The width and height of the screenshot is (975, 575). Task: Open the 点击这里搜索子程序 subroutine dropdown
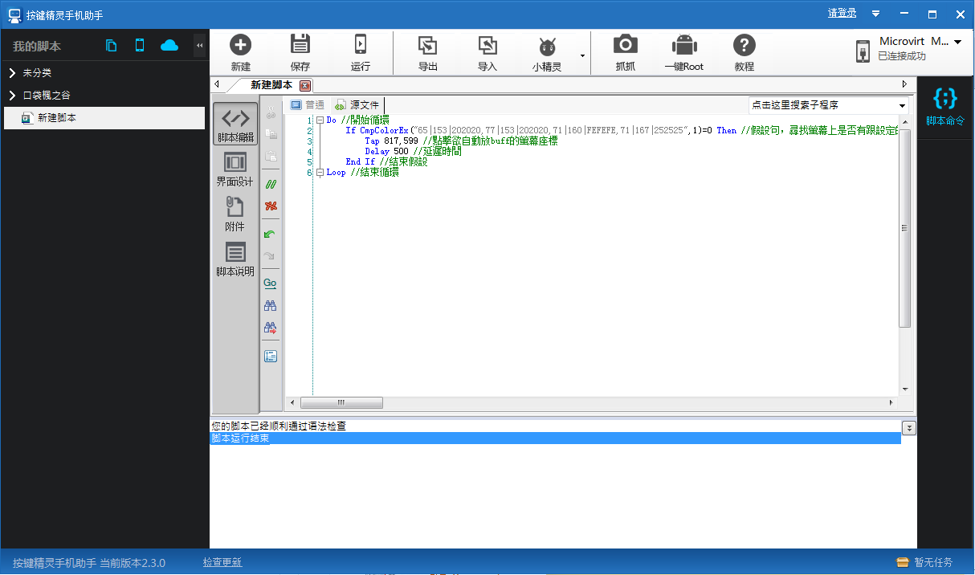coord(902,106)
